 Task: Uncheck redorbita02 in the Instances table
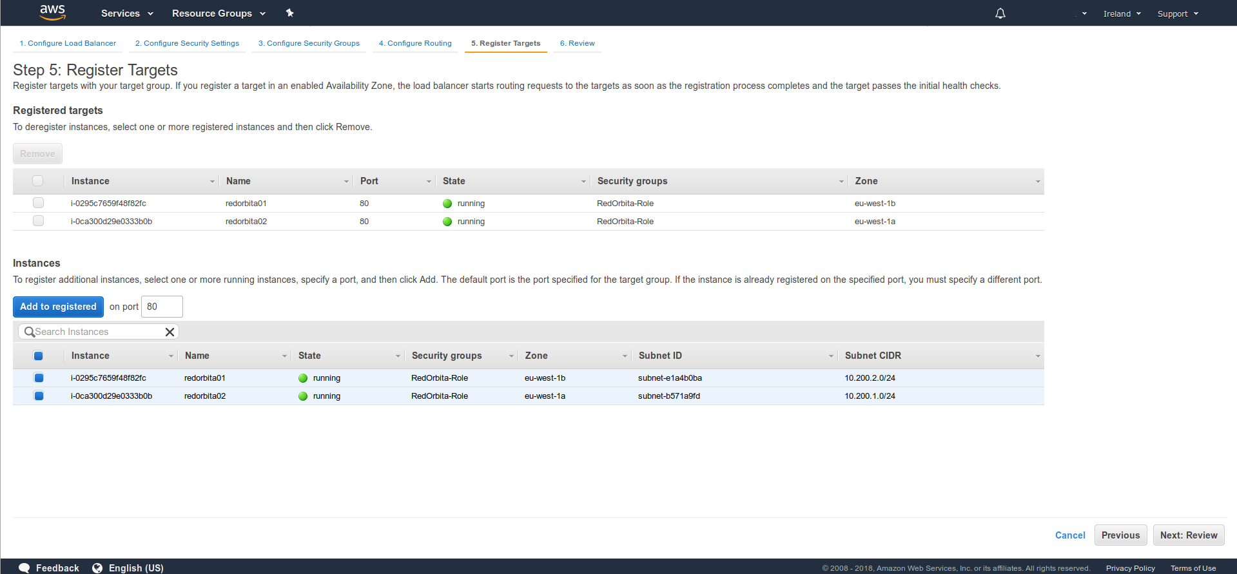(39, 396)
